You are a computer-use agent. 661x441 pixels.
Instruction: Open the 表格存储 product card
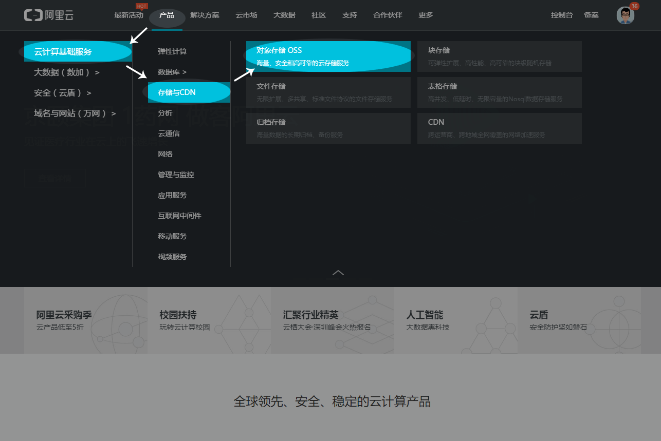click(x=500, y=92)
